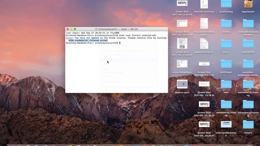Select the MacOSX structure document icon
The width and height of the screenshot is (260, 146).
pyautogui.click(x=204, y=4)
